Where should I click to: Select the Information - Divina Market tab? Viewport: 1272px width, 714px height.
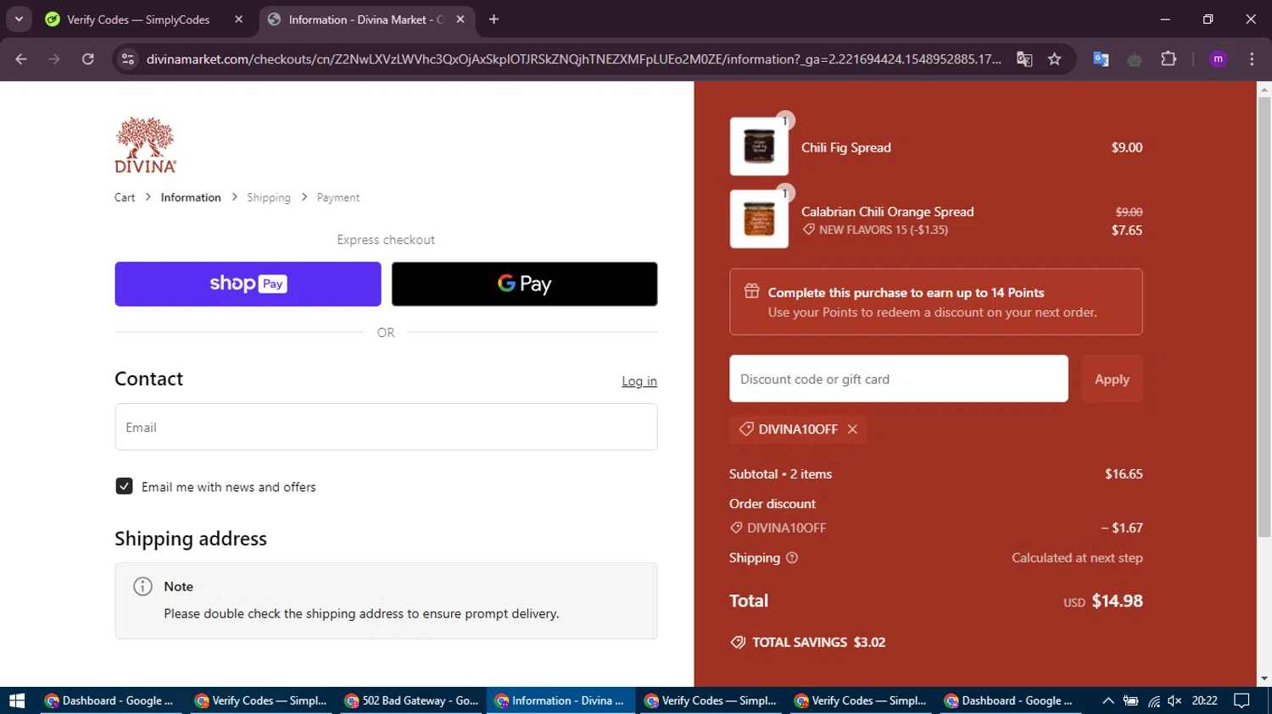[x=365, y=19]
